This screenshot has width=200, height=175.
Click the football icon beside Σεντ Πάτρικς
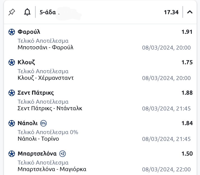tap(12, 93)
